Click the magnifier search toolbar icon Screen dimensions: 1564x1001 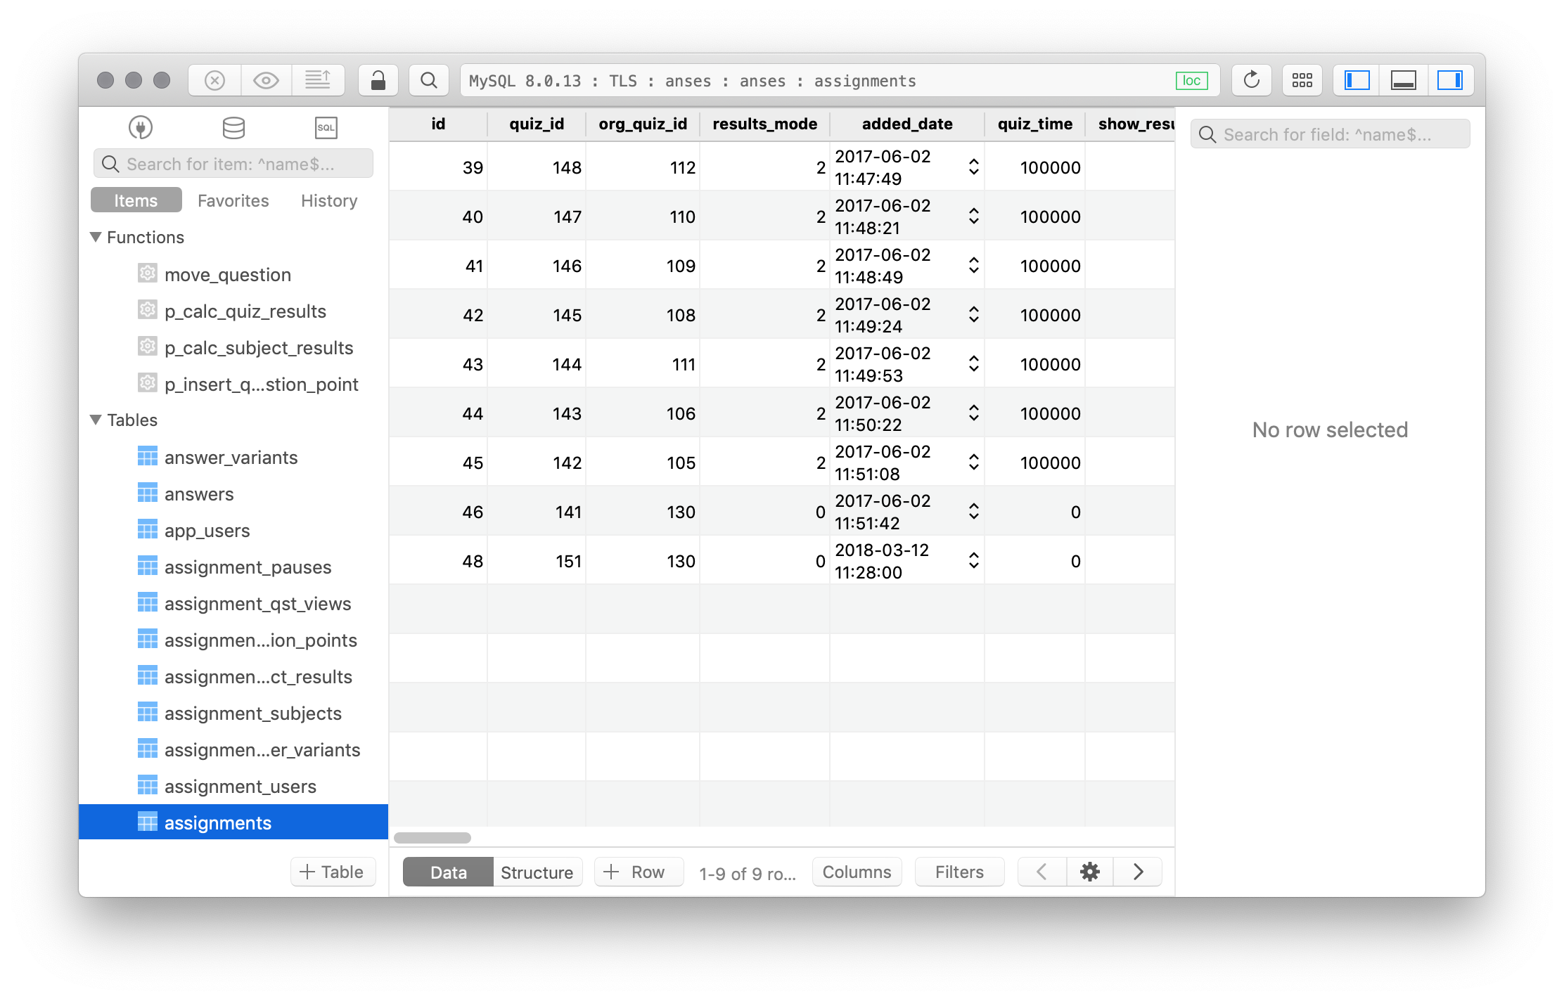(x=429, y=81)
